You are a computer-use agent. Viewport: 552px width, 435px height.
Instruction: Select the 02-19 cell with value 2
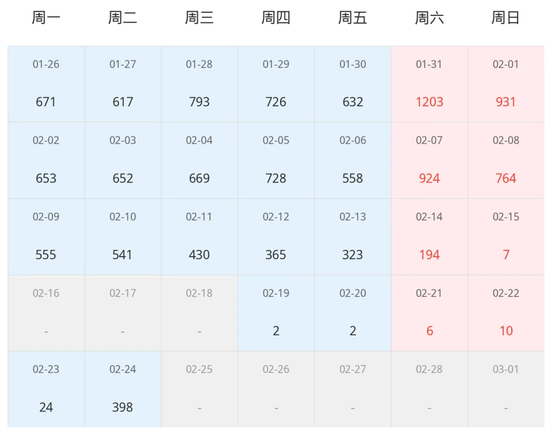coord(276,313)
